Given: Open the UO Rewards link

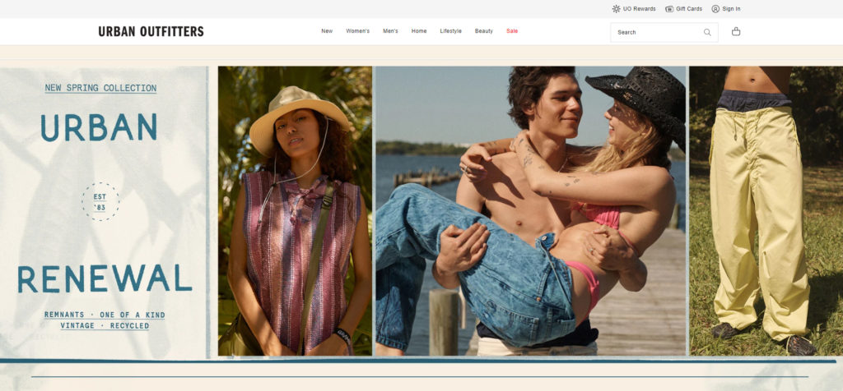Looking at the screenshot, I should 634,8.
